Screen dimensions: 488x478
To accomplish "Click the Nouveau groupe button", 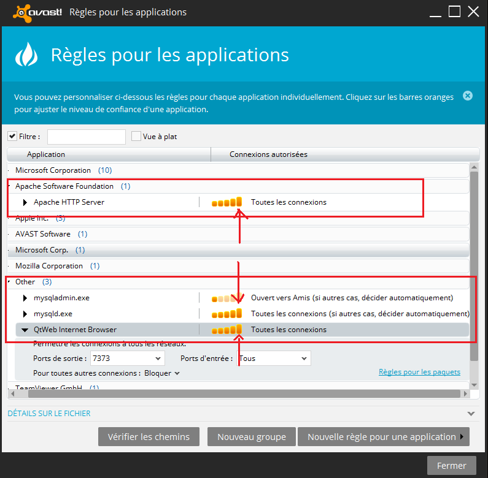I will tap(252, 437).
